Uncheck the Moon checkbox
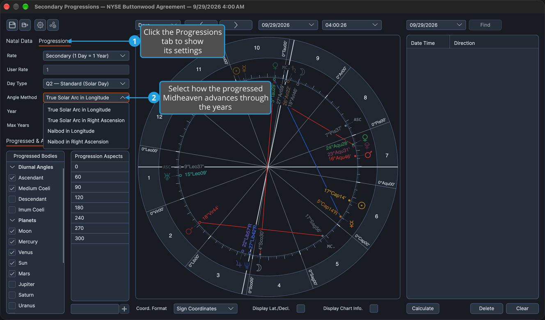 click(12, 231)
